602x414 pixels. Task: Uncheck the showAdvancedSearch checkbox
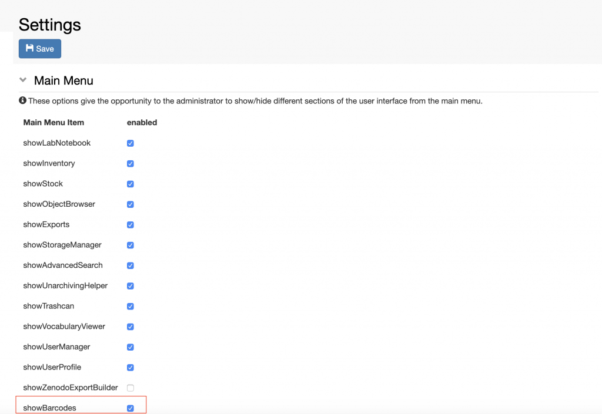(x=131, y=265)
